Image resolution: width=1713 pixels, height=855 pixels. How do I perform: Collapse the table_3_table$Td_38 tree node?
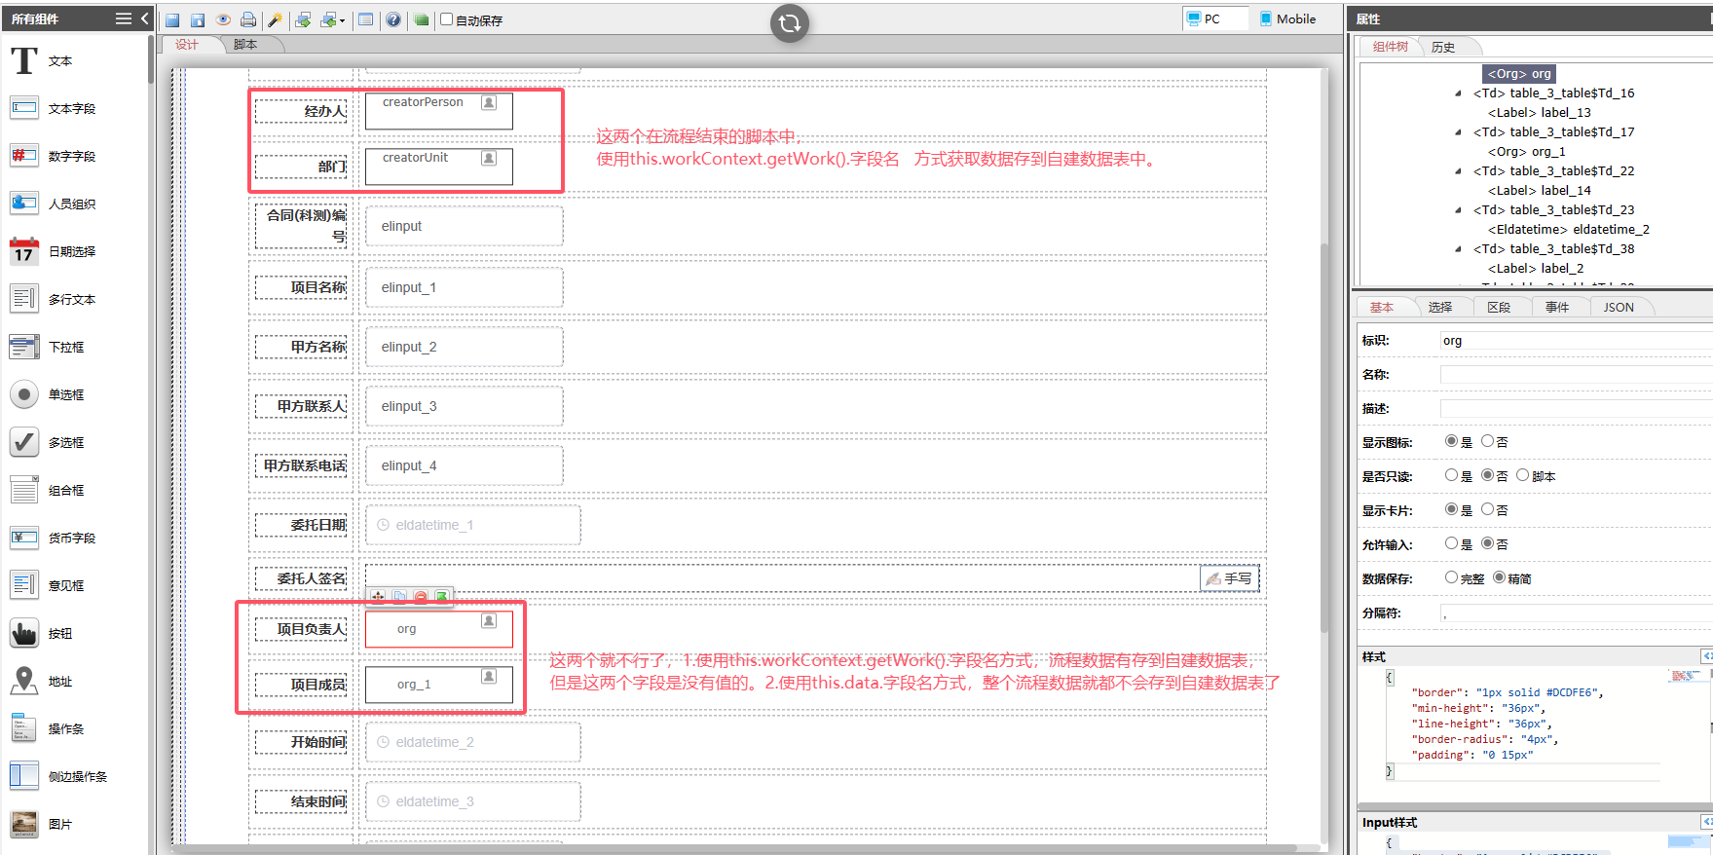[1458, 249]
